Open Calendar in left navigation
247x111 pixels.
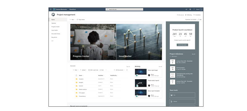tap(54, 23)
